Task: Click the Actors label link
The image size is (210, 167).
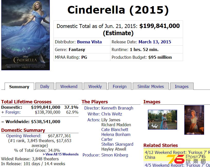Action: click(94, 120)
